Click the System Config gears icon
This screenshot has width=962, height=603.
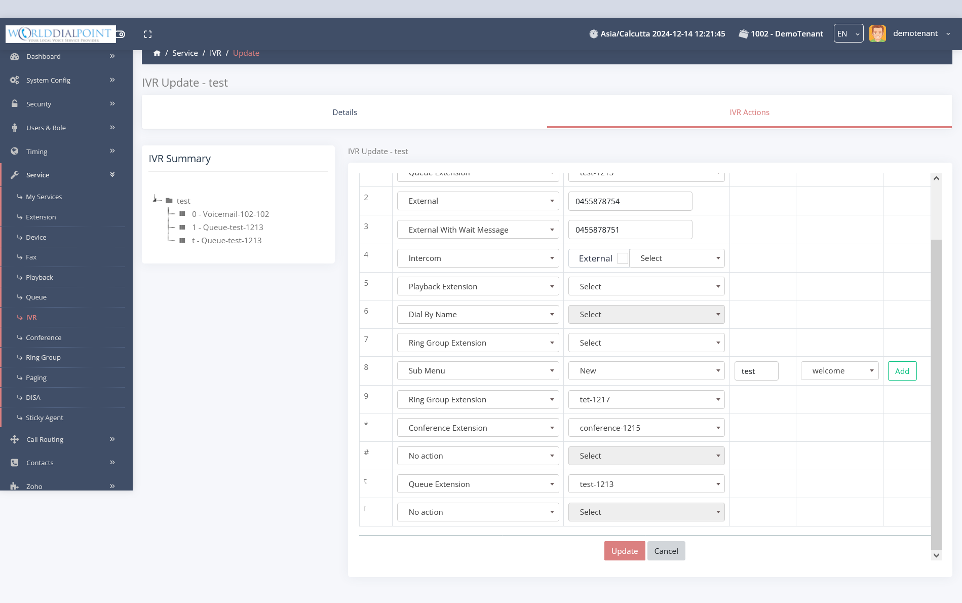15,80
